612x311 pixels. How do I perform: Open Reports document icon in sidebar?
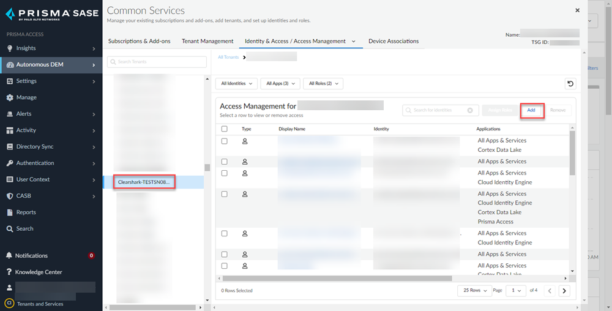(x=10, y=212)
